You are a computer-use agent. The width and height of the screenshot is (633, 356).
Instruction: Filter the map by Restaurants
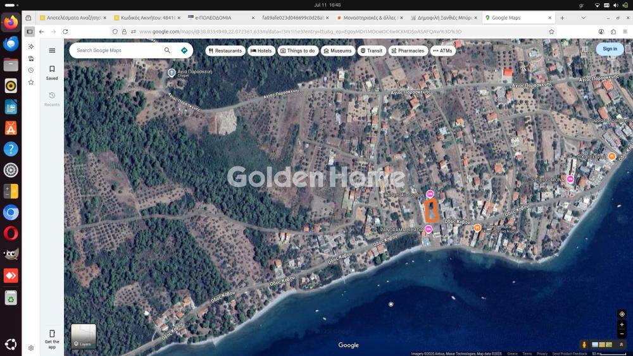coord(225,51)
